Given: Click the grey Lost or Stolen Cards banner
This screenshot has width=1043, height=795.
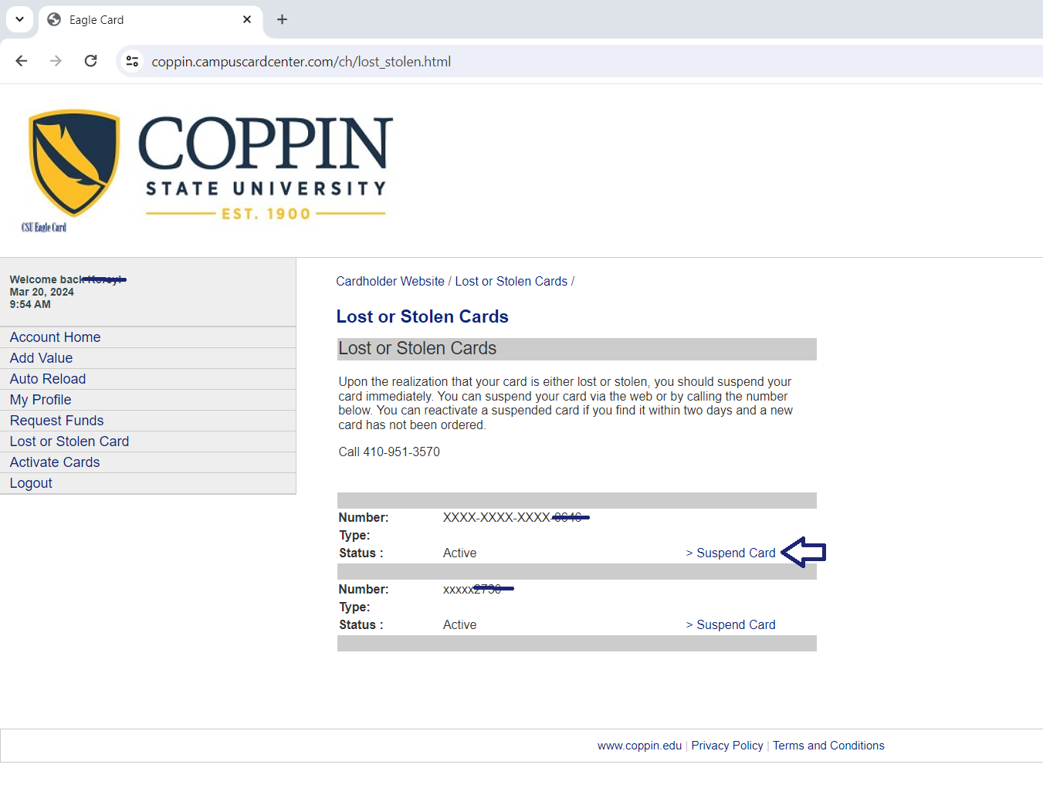Looking at the screenshot, I should pyautogui.click(x=577, y=349).
